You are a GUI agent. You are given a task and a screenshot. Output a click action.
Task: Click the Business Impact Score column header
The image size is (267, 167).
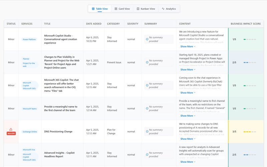click(x=246, y=24)
